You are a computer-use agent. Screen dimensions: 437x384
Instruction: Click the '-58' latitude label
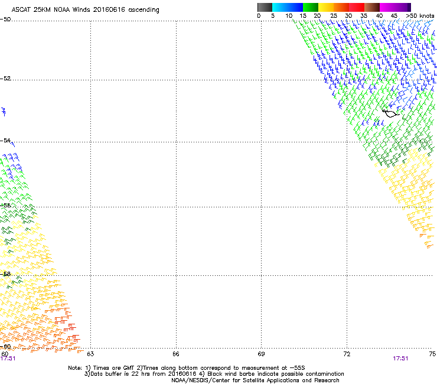pyautogui.click(x=5, y=274)
